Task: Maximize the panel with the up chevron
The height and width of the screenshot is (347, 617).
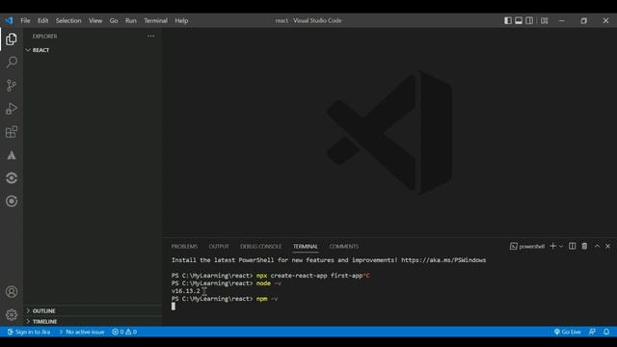Action: (x=597, y=246)
